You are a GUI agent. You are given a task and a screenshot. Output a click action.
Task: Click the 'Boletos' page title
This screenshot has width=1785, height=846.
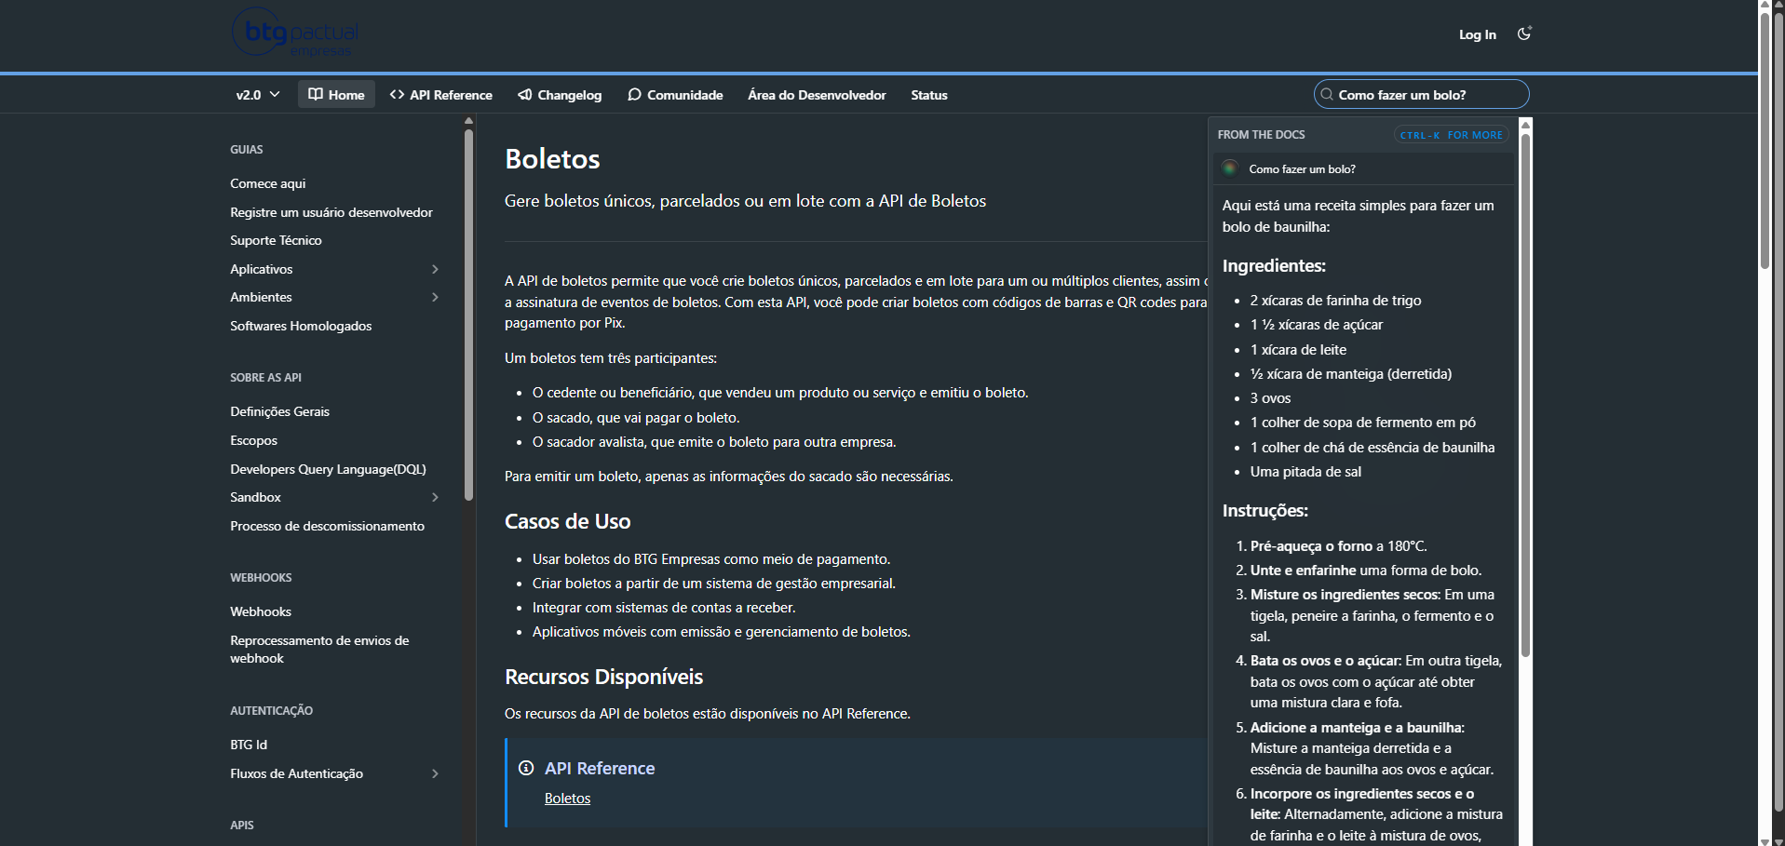[x=552, y=159]
